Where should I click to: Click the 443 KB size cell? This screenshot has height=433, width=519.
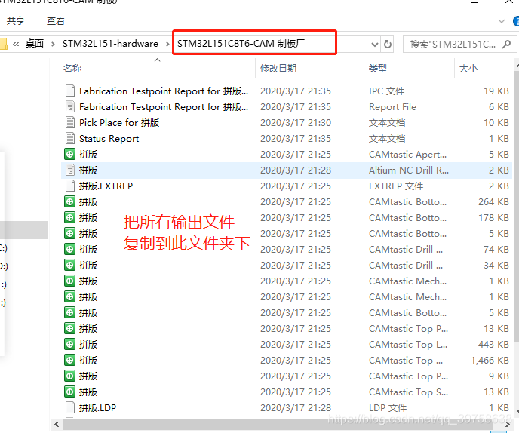pos(493,344)
